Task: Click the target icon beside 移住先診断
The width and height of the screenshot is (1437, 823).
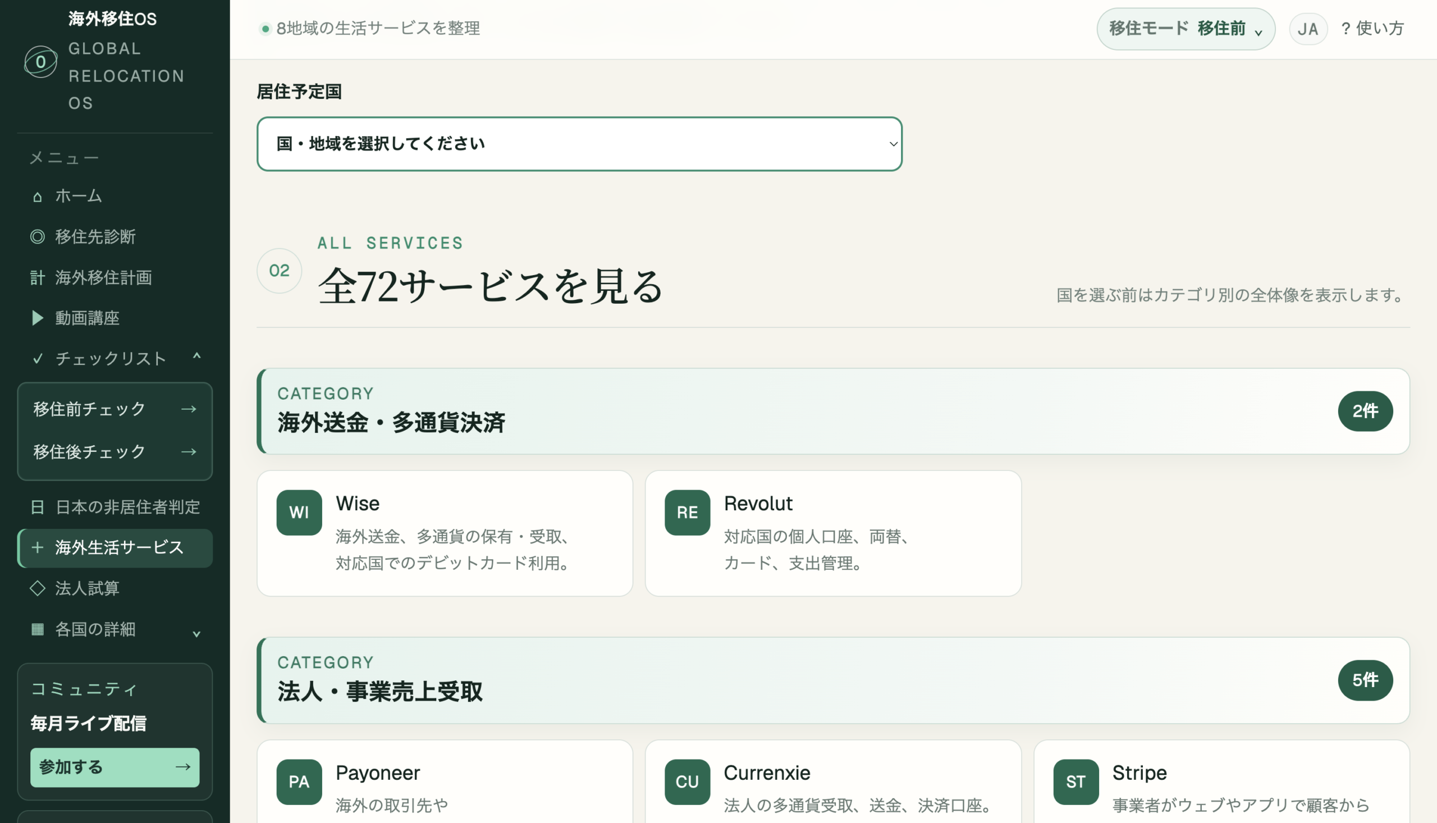Action: tap(37, 237)
